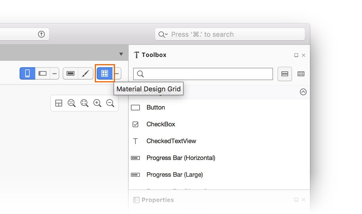Screen dimensions: 362x214
Task: Open the device options ellipsis menu
Action: coord(55,73)
